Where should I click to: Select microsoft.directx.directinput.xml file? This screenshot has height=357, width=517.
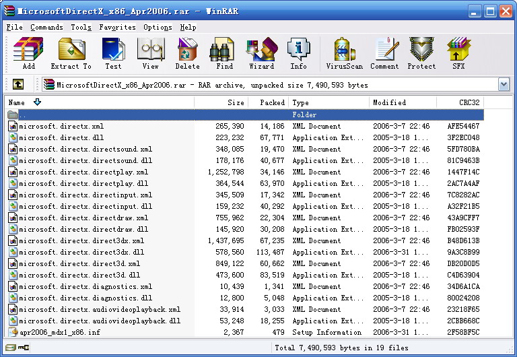tap(85, 195)
